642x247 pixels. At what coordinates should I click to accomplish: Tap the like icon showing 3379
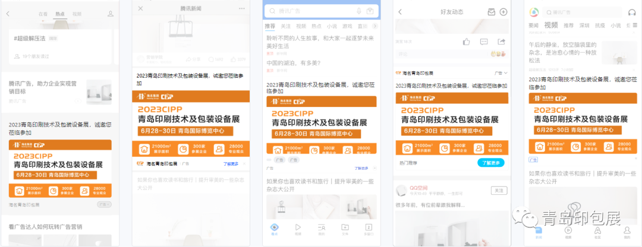tap(238, 60)
